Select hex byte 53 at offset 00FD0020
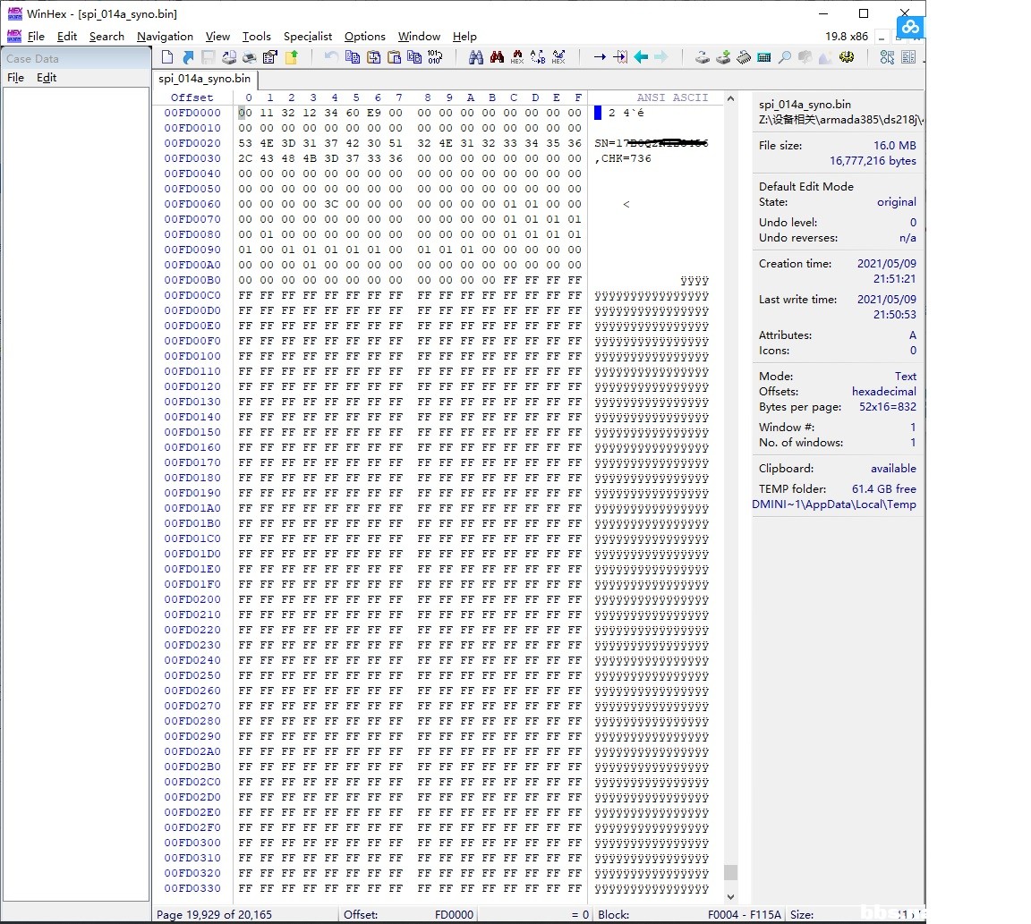Viewport: 1031px width, 924px height. pyautogui.click(x=245, y=143)
